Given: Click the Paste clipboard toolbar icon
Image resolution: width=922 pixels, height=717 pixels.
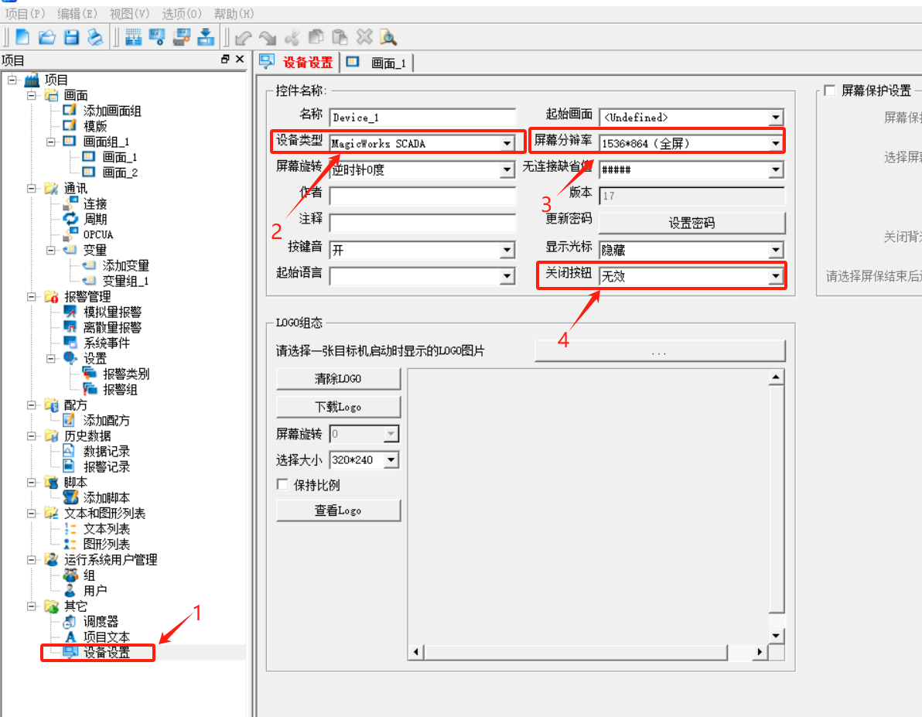Looking at the screenshot, I should click(340, 36).
